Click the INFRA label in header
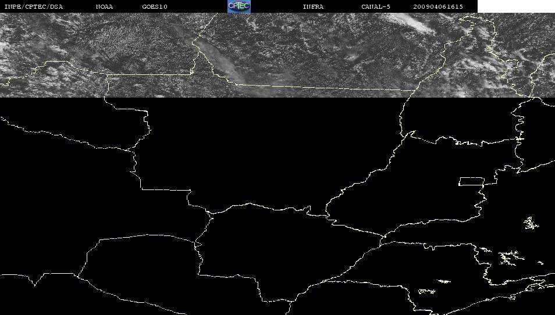Viewport: 555px width, 315px height. pyautogui.click(x=313, y=7)
